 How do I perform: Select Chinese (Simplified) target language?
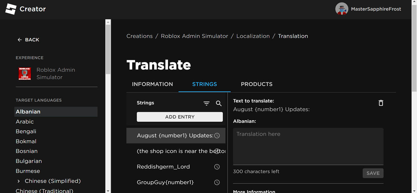pos(53,181)
